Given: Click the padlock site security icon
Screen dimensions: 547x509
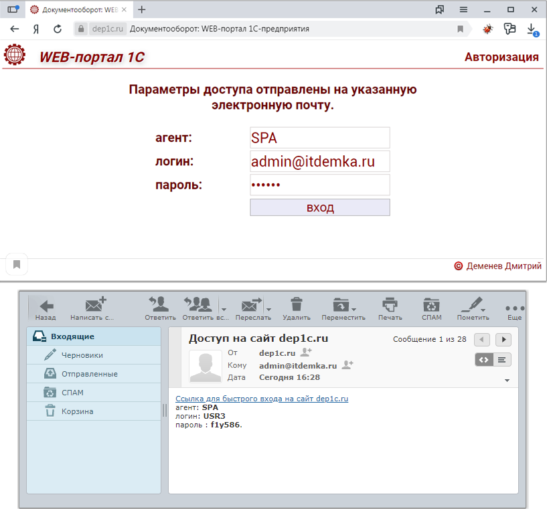Looking at the screenshot, I should coord(81,29).
